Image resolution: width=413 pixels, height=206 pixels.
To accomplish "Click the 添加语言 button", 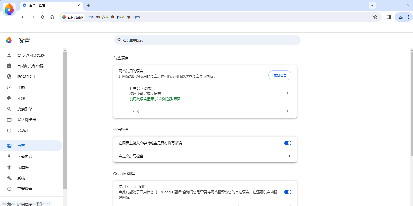I will [x=280, y=75].
